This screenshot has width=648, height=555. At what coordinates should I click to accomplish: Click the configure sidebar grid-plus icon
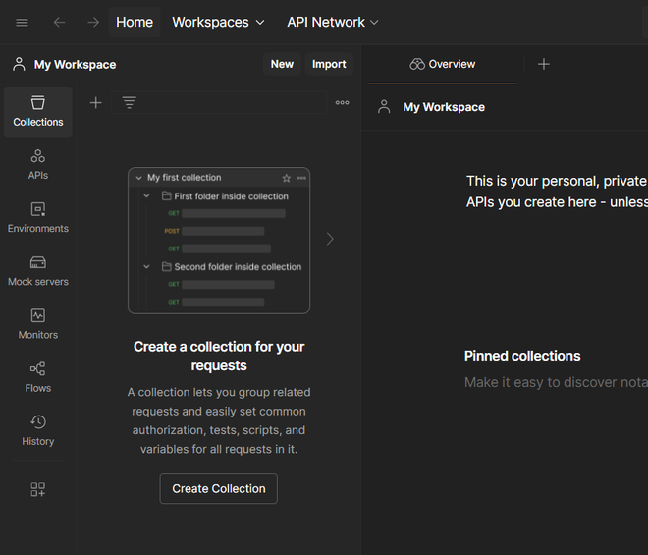tap(37, 489)
